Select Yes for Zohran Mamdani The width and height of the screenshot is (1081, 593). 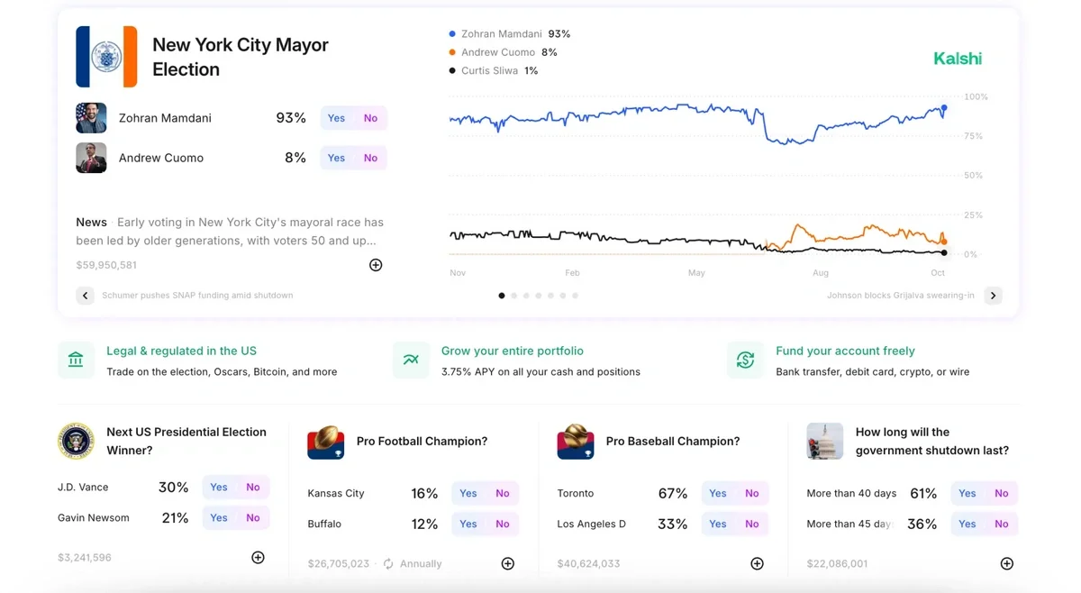(336, 118)
